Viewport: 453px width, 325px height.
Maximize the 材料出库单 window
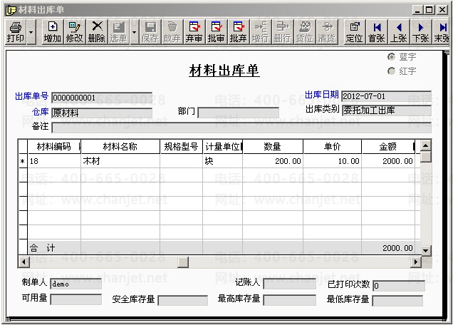coord(429,10)
